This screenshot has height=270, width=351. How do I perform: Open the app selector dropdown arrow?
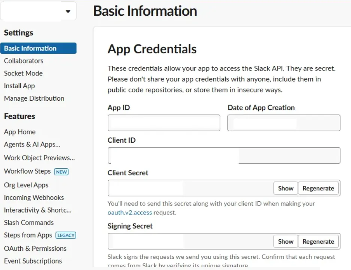[68, 11]
